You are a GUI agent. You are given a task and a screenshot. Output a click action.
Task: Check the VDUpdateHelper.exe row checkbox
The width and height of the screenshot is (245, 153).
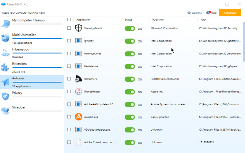coord(69,129)
